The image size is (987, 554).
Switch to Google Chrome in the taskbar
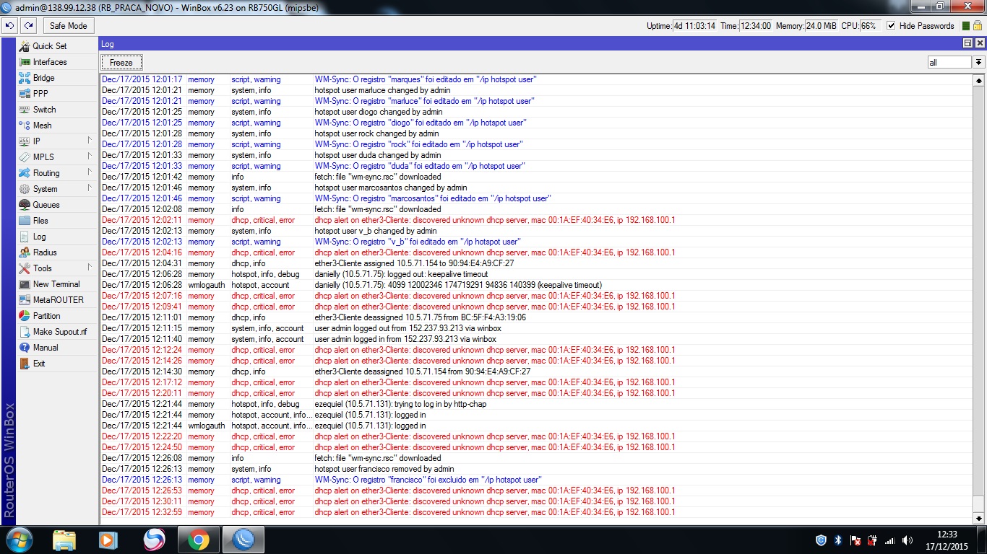click(199, 540)
